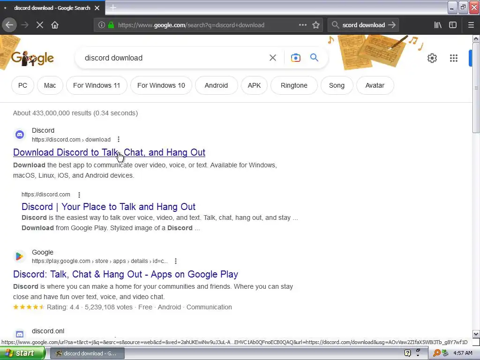Open a new tab with the plus button
Screen dimensions: 480x360
[113, 7]
